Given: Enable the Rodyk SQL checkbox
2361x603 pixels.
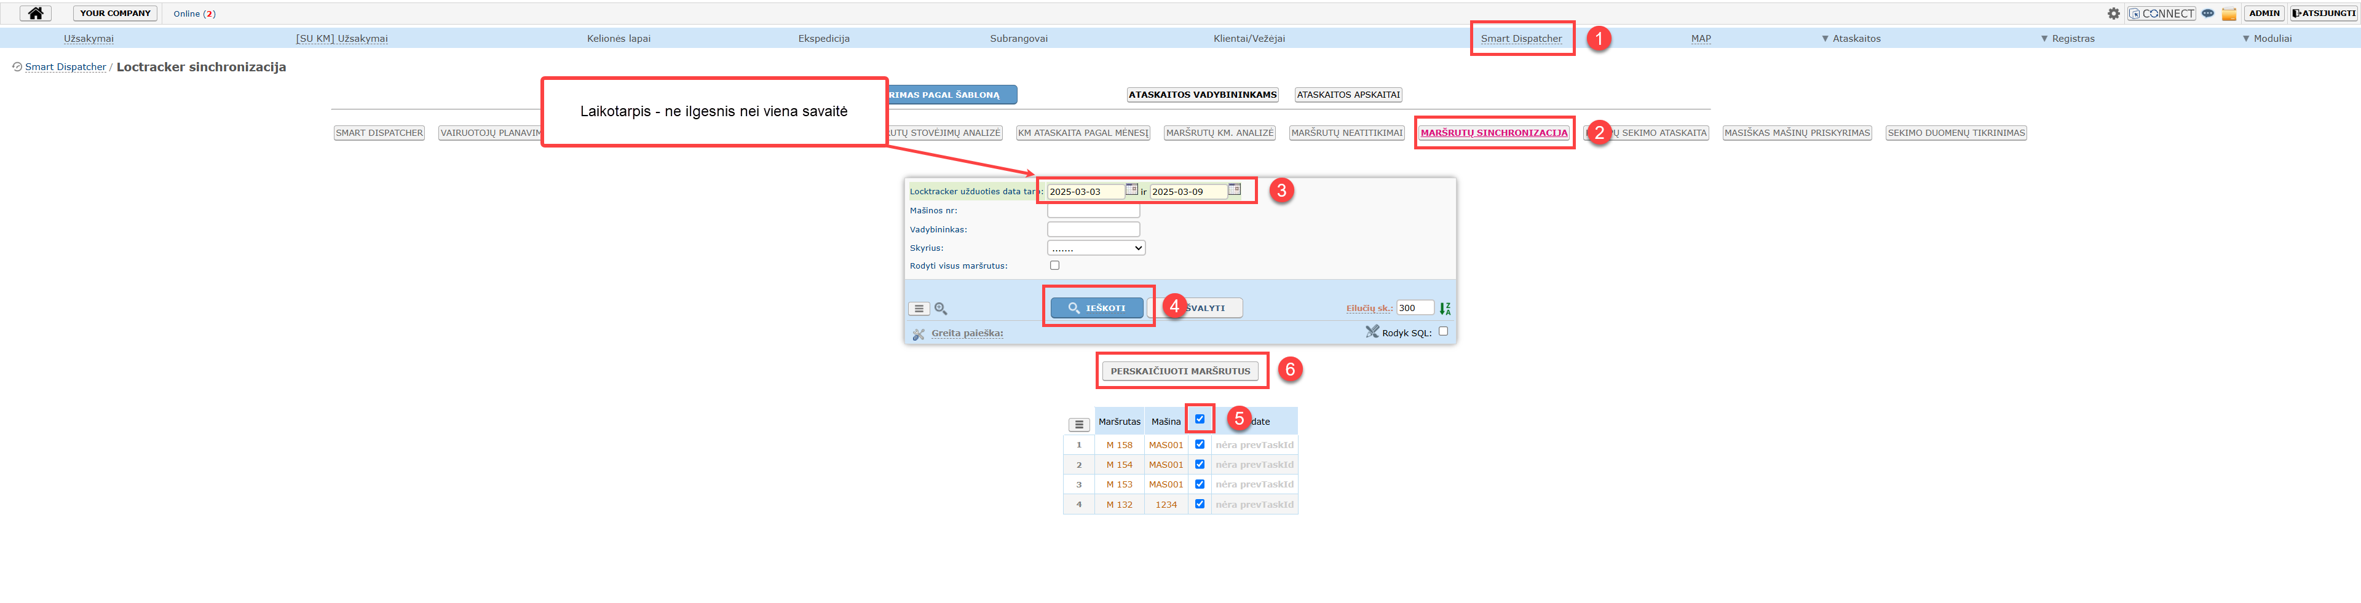Looking at the screenshot, I should pos(1444,332).
